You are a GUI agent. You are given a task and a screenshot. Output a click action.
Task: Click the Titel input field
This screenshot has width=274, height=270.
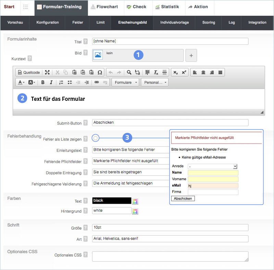(x=170, y=41)
